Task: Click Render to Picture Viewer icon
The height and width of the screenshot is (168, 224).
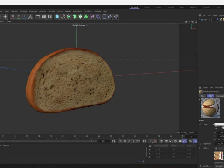Action: tap(44, 17)
